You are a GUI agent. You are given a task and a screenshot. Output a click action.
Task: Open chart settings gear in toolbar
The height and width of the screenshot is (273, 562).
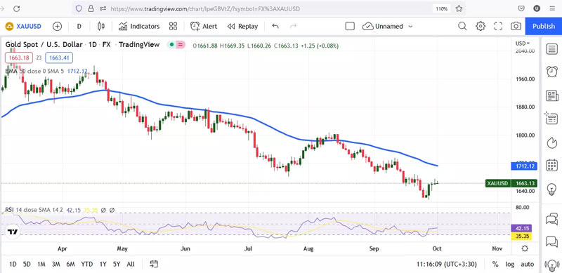click(x=481, y=26)
